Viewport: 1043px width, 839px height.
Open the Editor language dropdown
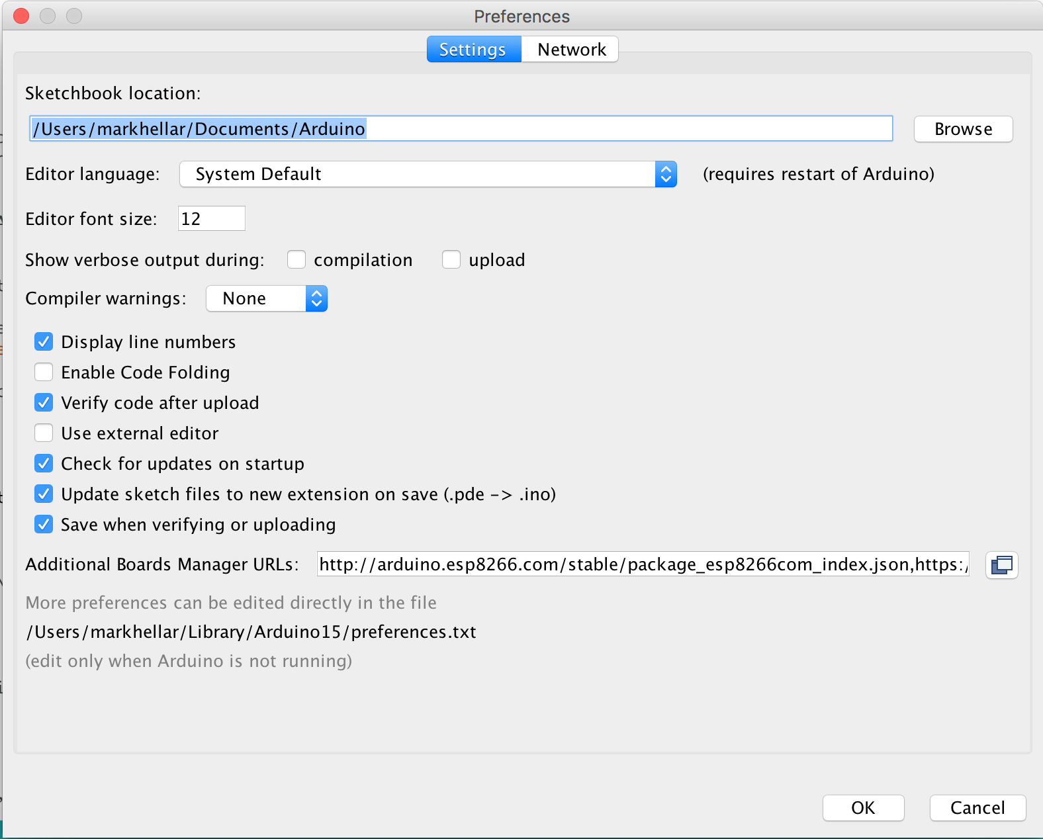click(428, 174)
